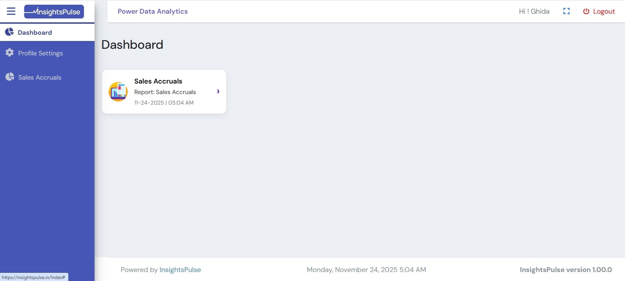Open the Sales Accruals sidebar text item
The image size is (625, 281).
pyautogui.click(x=40, y=77)
